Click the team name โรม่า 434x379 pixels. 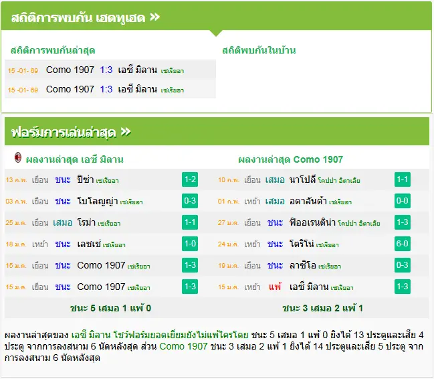86,222
